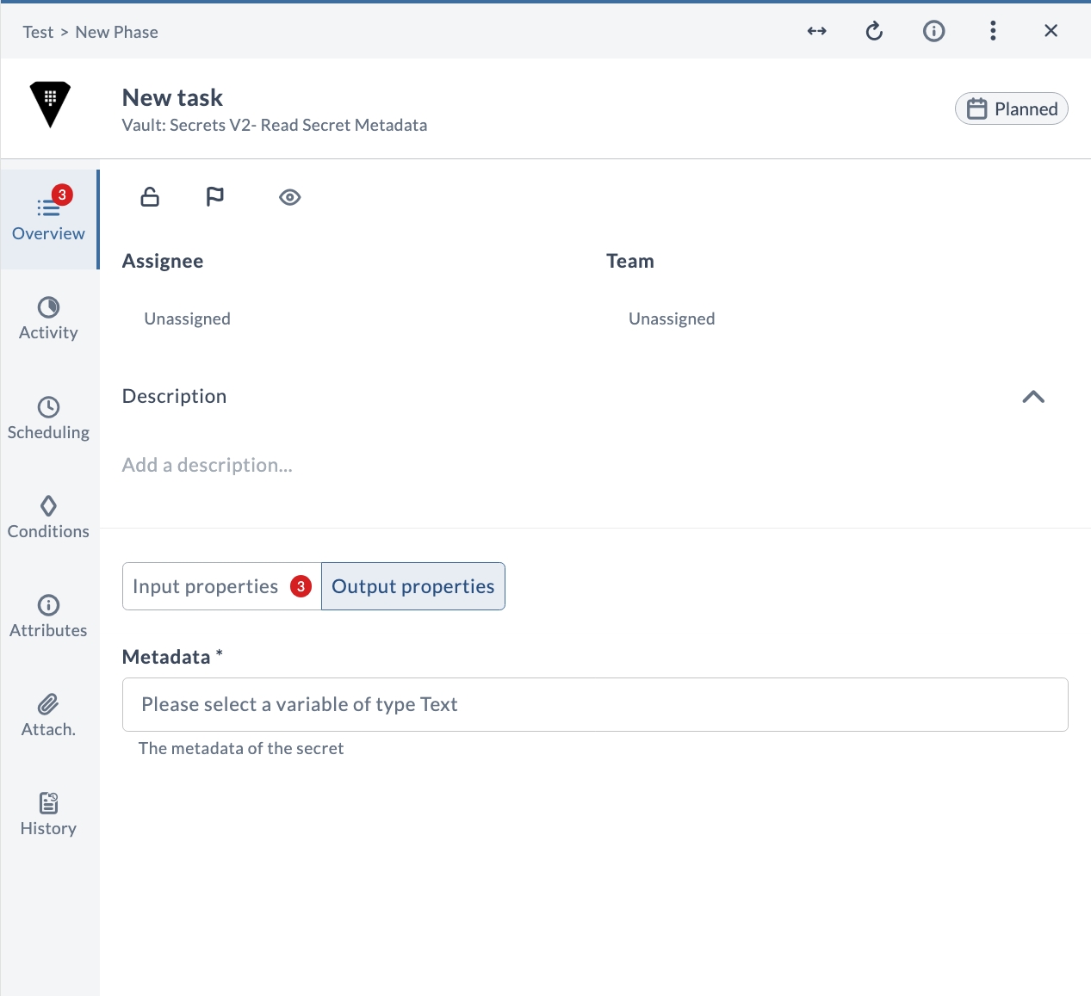
Task: Click the Test breadcrumb link
Action: coord(38,32)
